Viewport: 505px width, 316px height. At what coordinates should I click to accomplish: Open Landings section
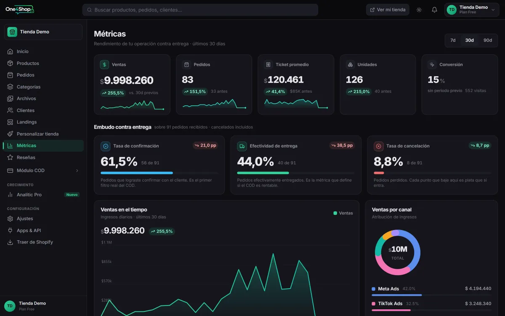coord(43,122)
